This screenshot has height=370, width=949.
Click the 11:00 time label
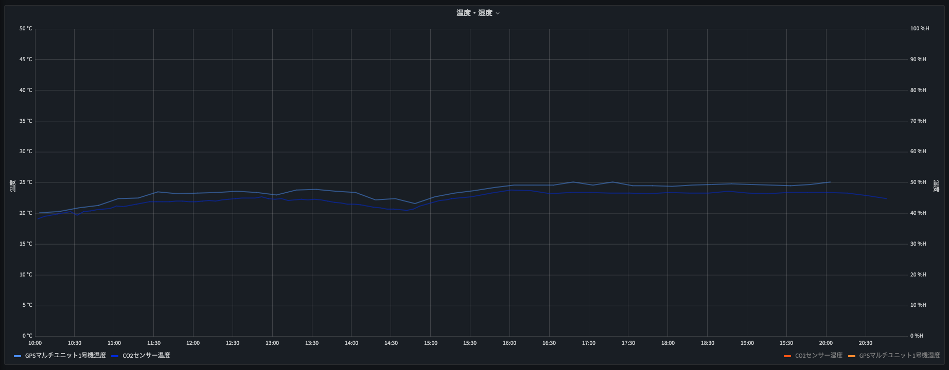click(114, 343)
